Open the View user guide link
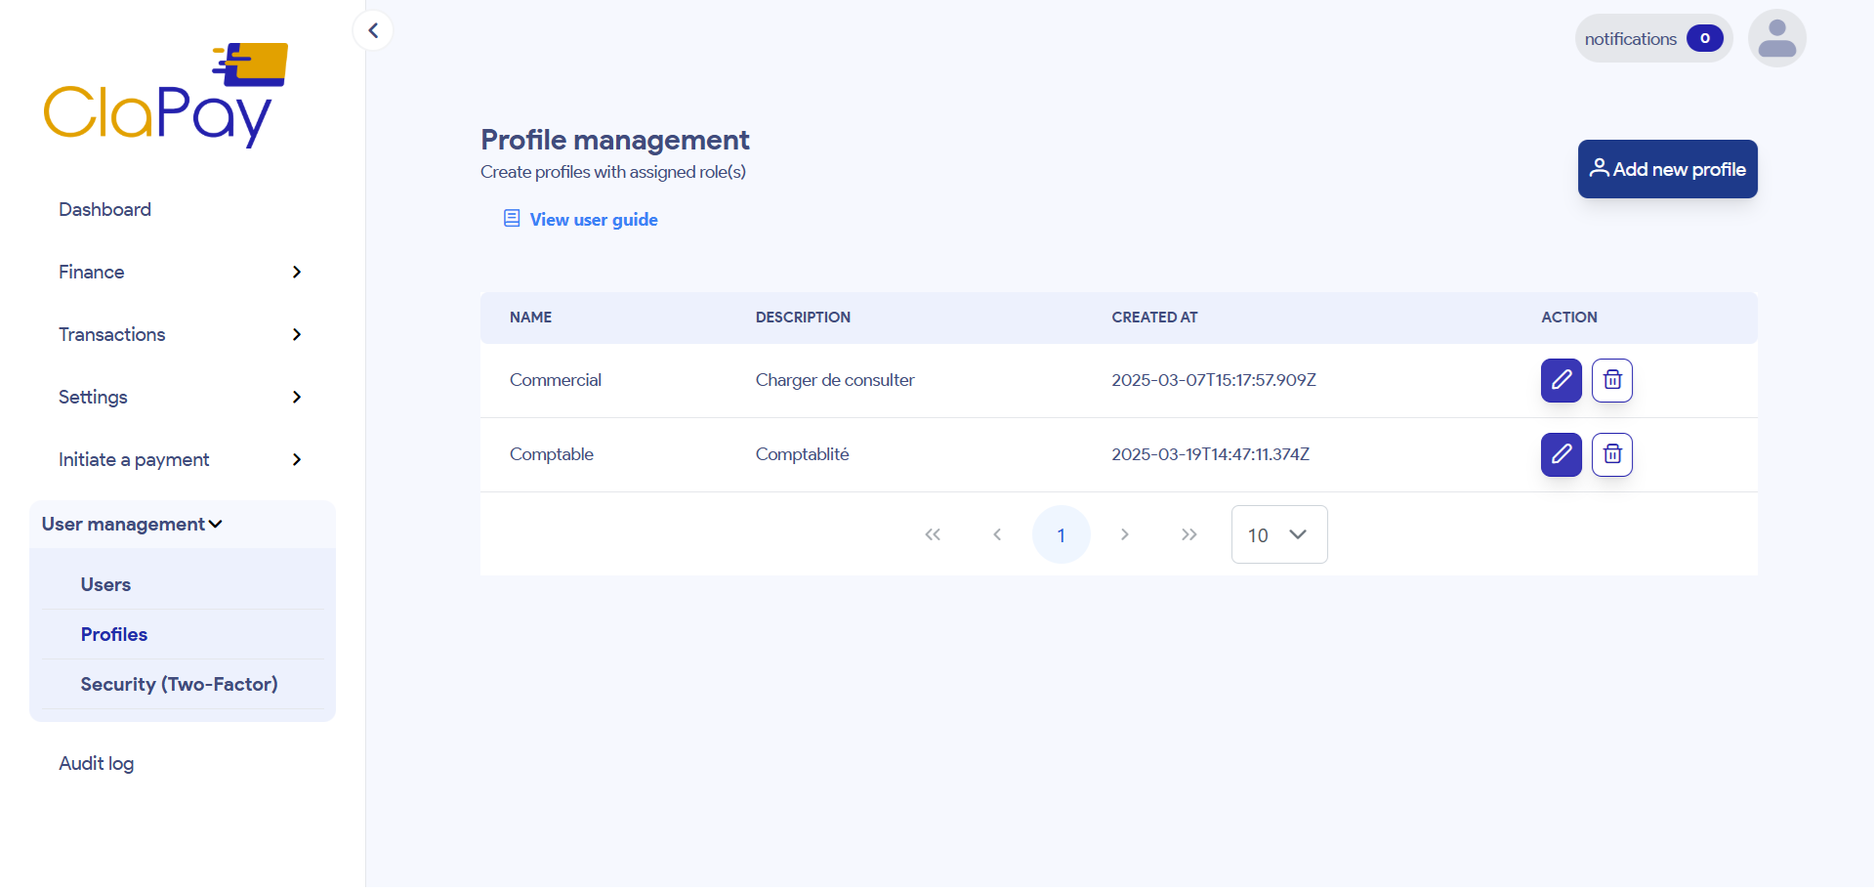 [x=593, y=220]
